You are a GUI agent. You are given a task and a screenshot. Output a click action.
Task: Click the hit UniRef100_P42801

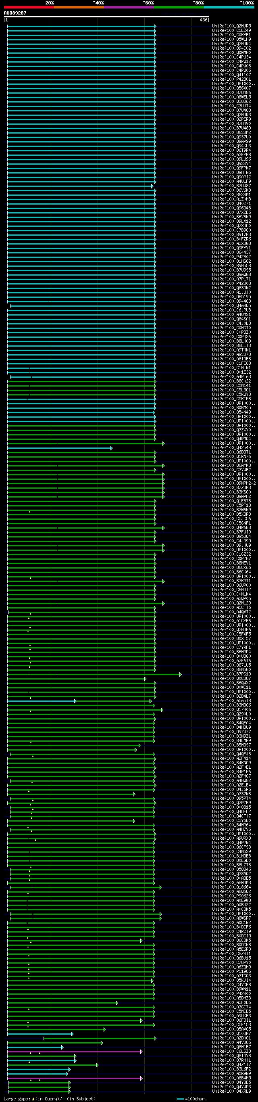click(231, 79)
